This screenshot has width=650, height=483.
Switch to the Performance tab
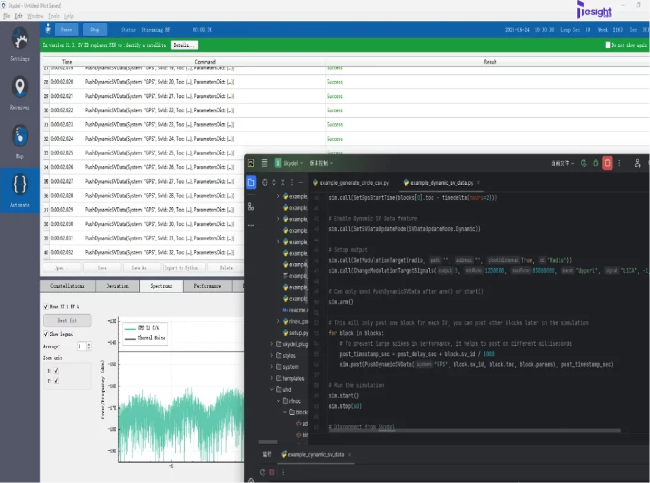(x=208, y=286)
